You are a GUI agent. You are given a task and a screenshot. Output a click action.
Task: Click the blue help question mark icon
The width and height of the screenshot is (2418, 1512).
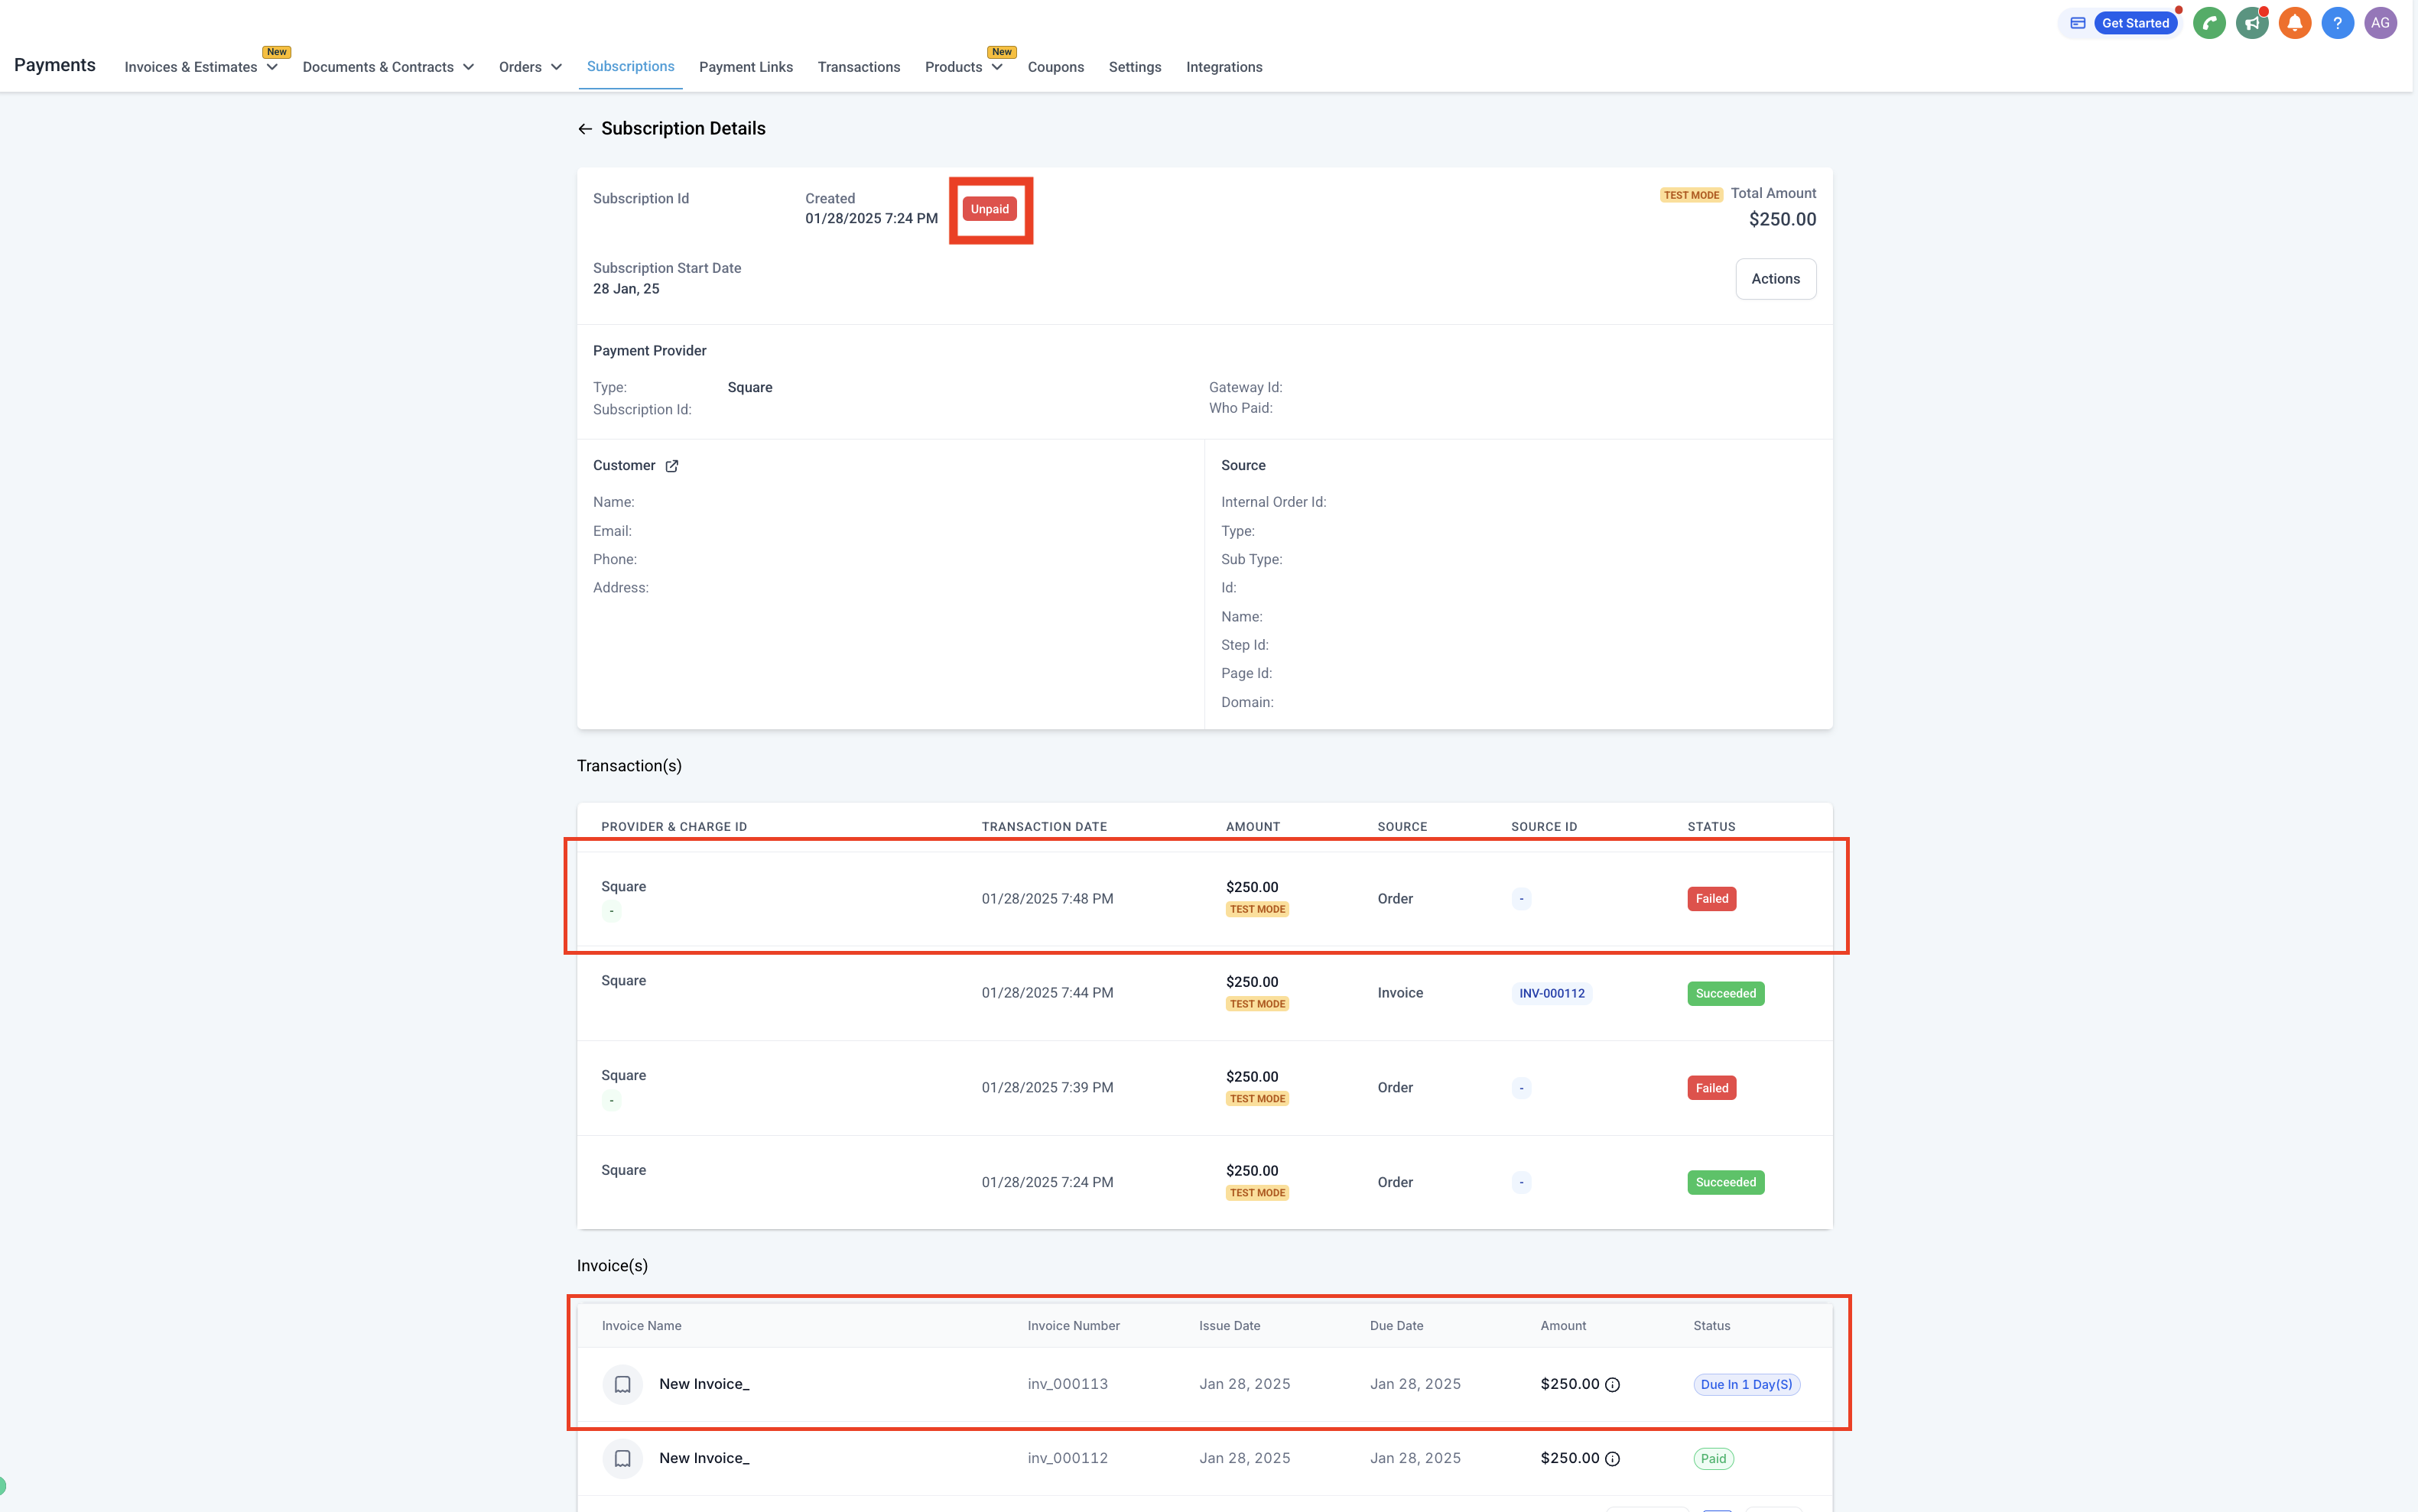point(2337,23)
